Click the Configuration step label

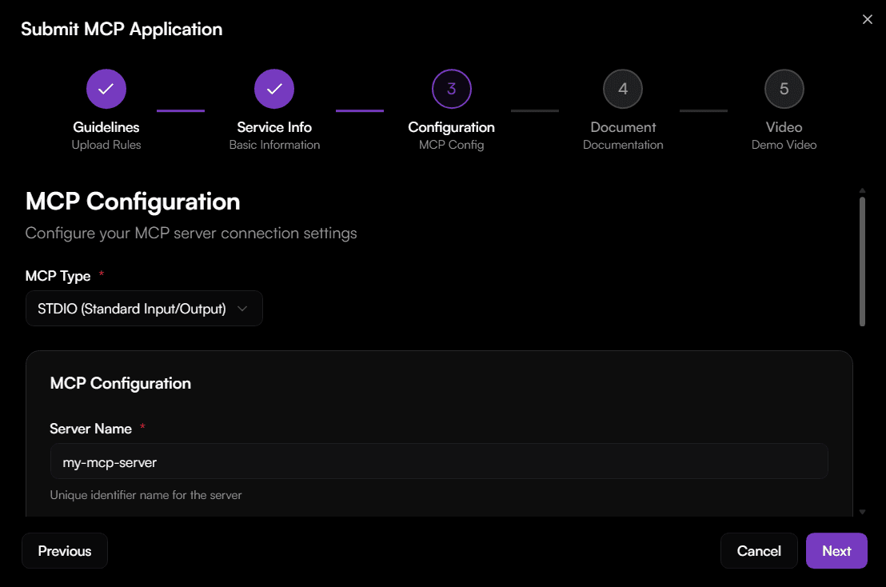452,127
